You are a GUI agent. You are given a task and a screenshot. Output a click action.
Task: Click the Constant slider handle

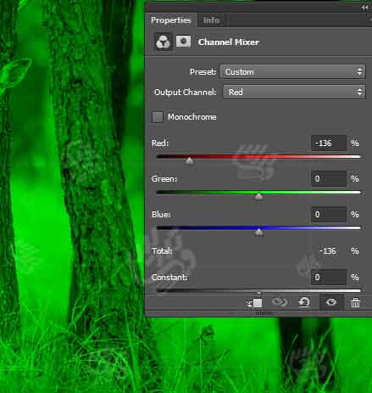pos(259,293)
